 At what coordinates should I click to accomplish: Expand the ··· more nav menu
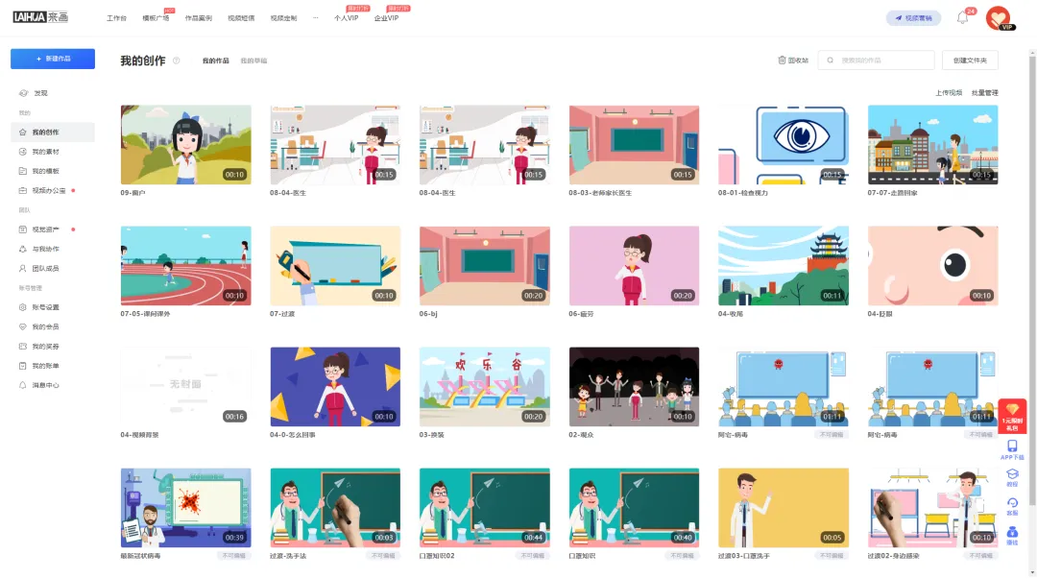[x=316, y=18]
